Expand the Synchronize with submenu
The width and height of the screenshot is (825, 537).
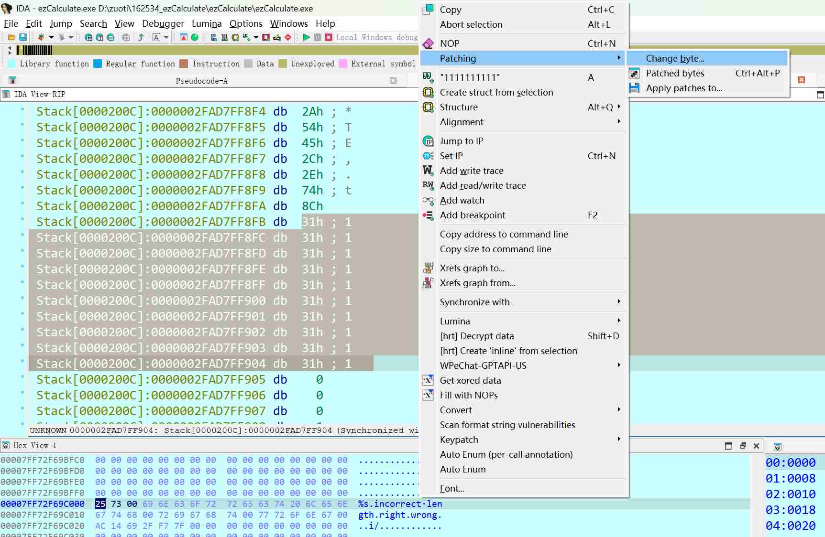point(619,302)
